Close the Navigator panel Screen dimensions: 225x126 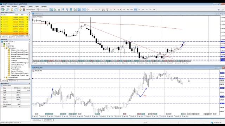(x=30, y=40)
